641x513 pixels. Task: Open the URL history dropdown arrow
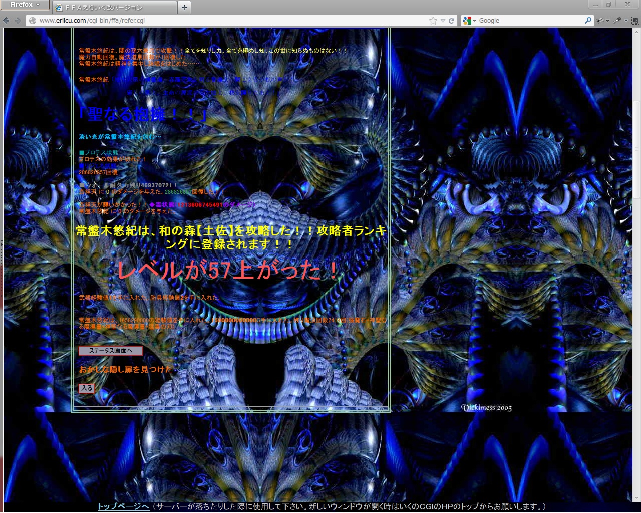point(443,21)
